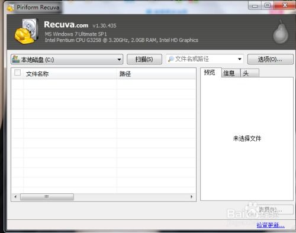Click the MS Windows 7 Ultimate SP1 text

click(76, 34)
